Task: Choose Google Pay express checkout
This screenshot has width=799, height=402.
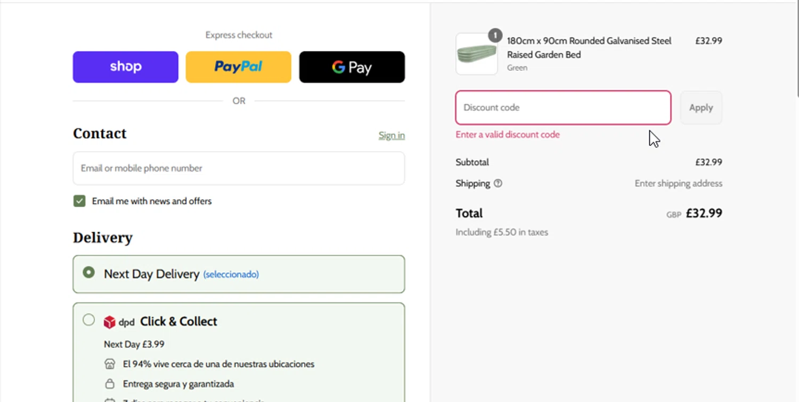Action: [352, 67]
